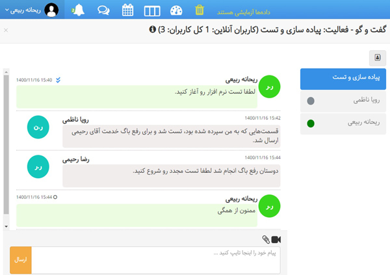Click sender name رضا رحیمی

click(75, 159)
